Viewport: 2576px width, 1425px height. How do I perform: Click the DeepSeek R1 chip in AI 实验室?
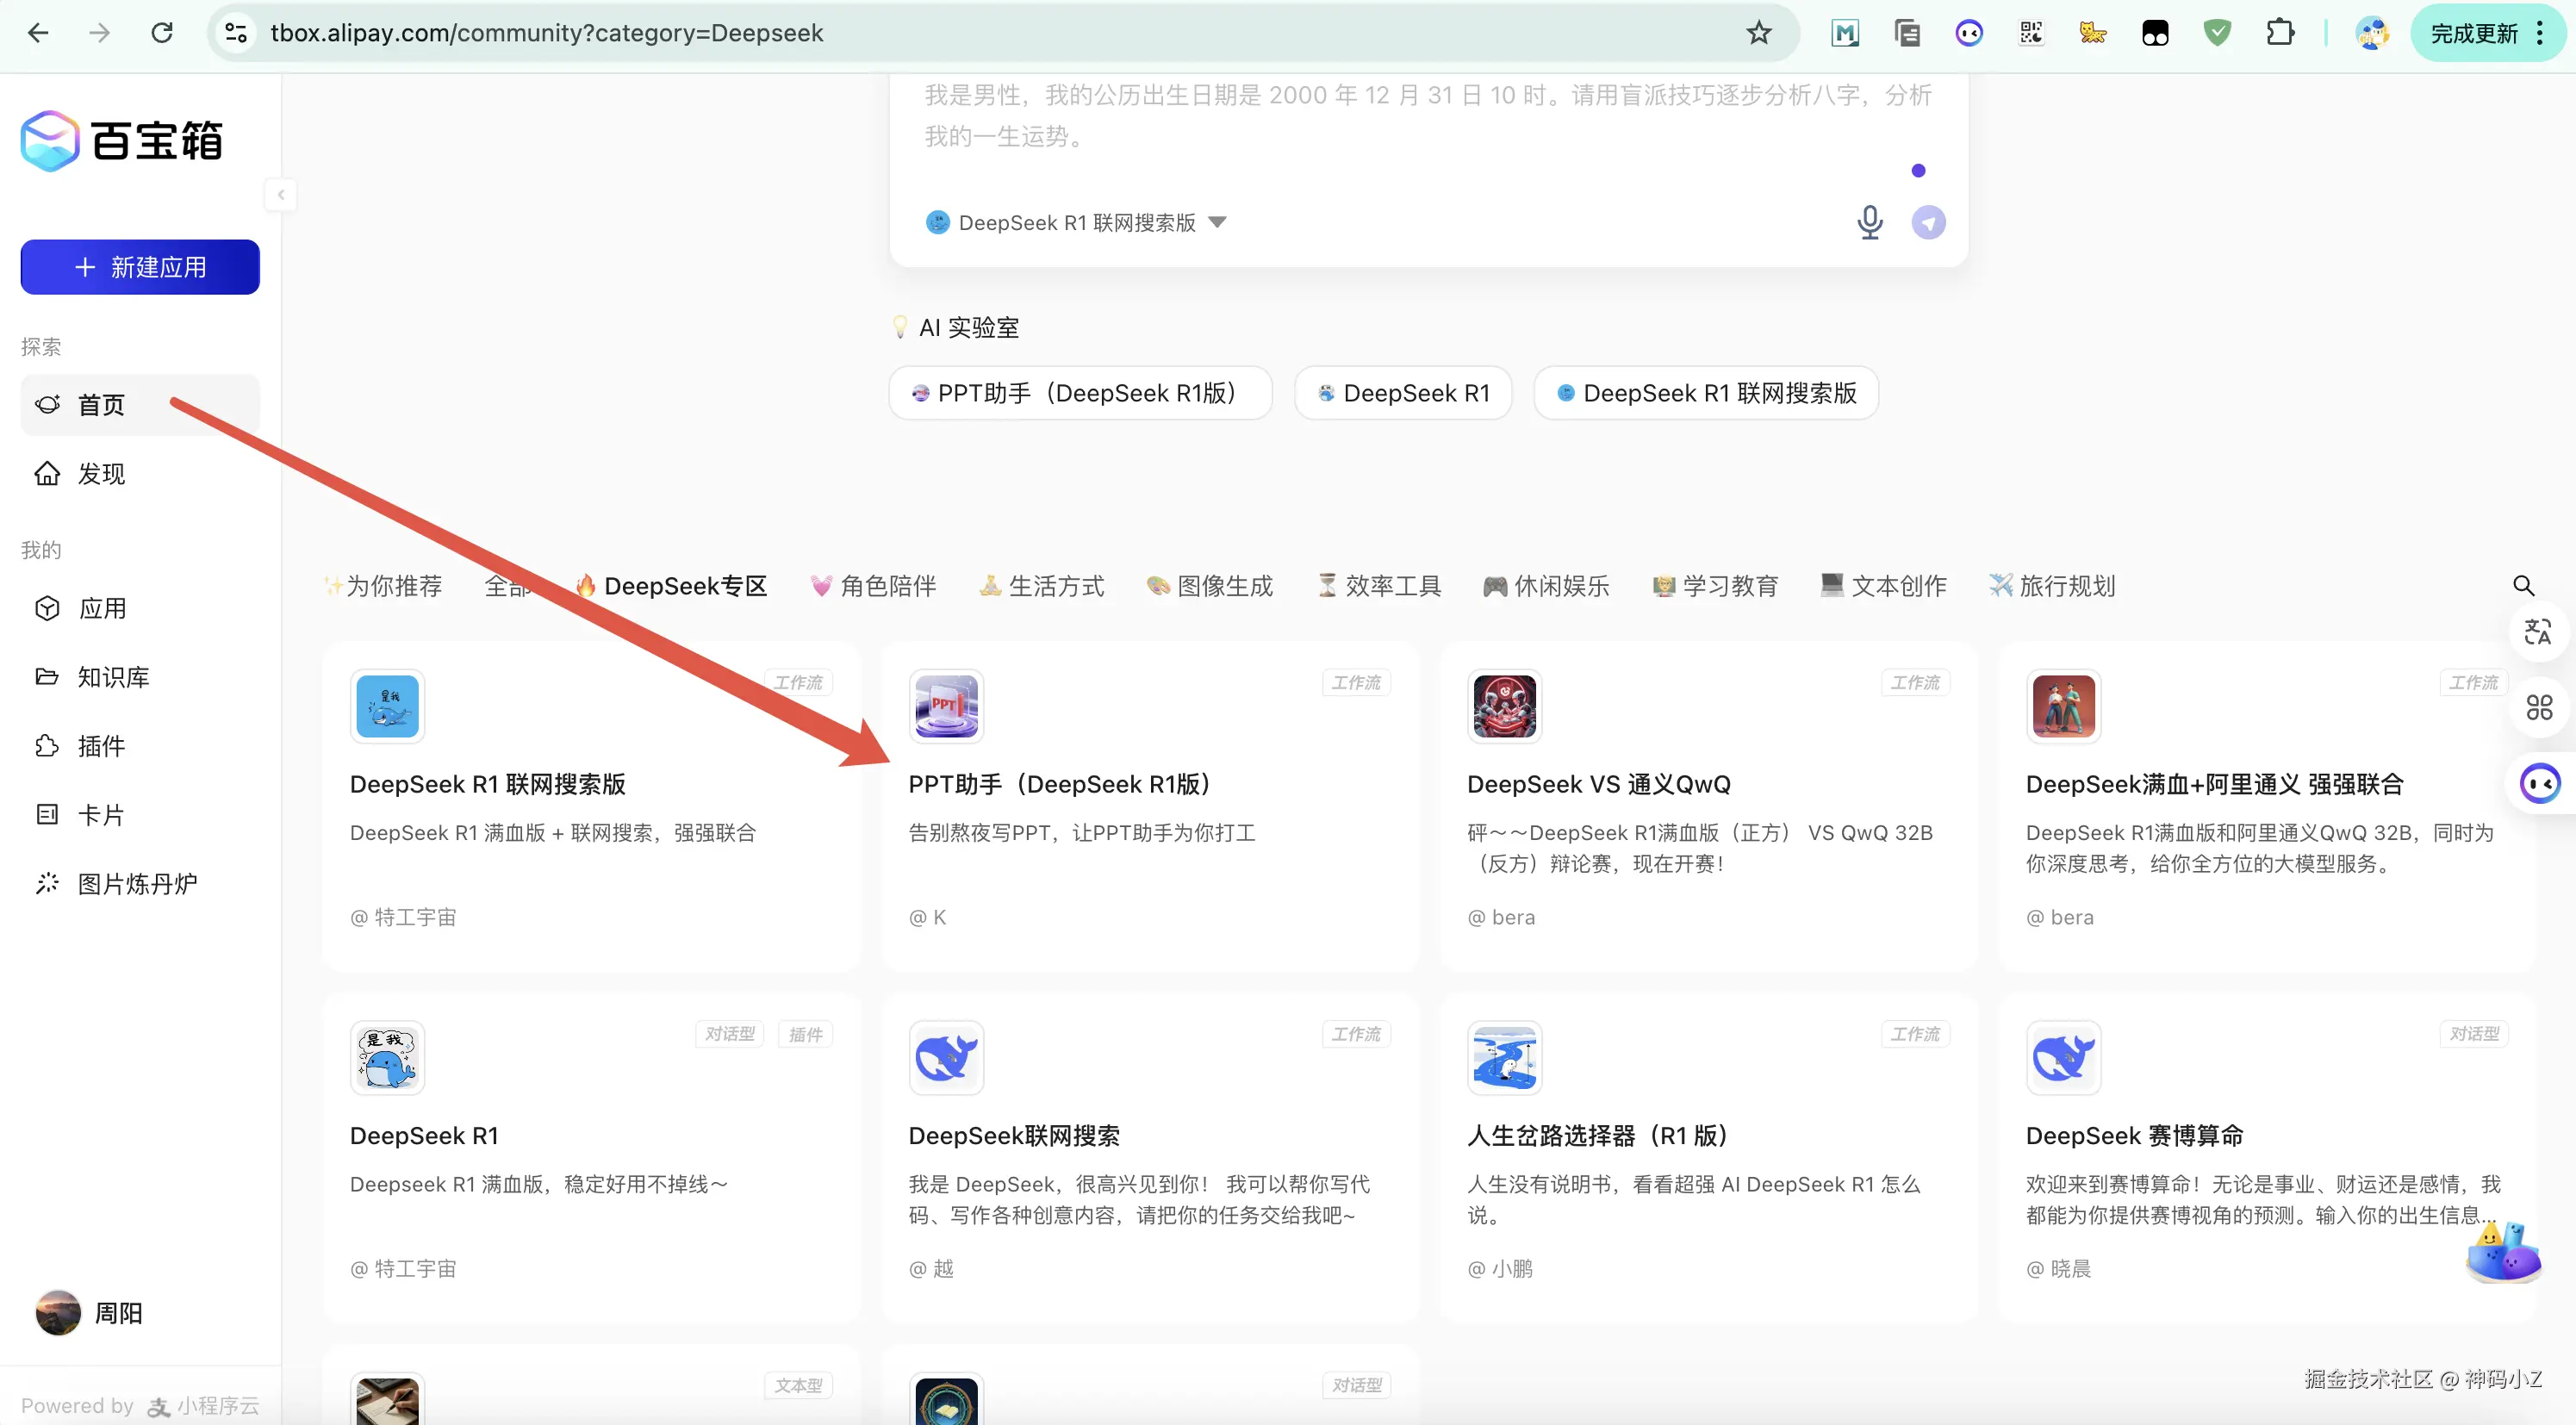pos(1402,393)
